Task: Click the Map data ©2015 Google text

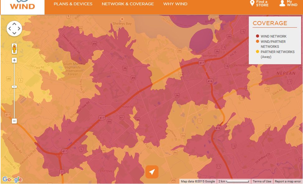Action: click(x=198, y=181)
